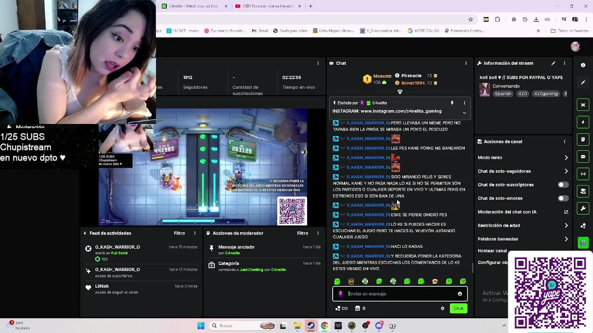Toggle Chat de solo-suscriptores switch
This screenshot has height=333, width=593.
pyautogui.click(x=563, y=185)
